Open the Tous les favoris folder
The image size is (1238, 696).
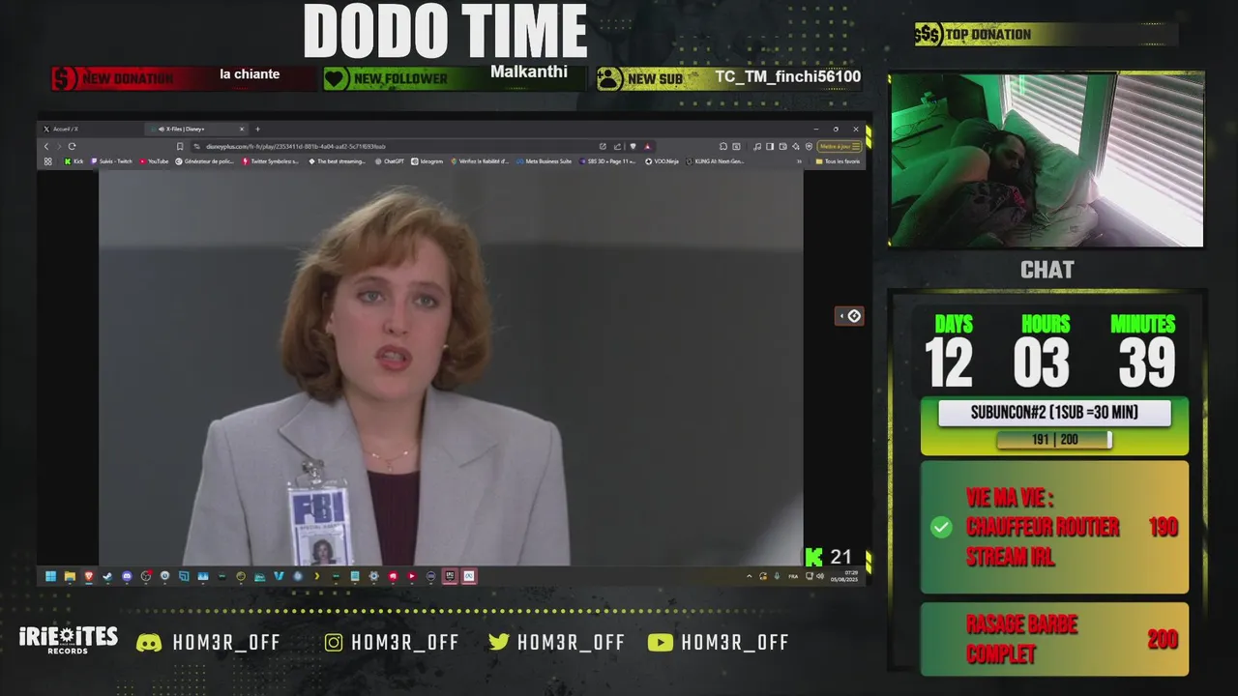(838, 161)
